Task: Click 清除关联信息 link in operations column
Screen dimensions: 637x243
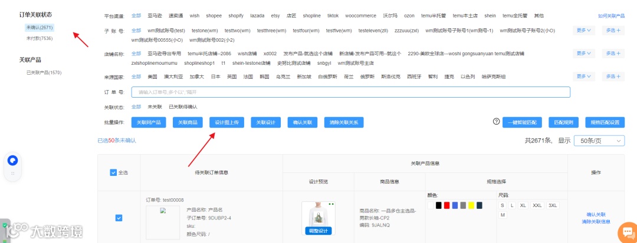Action: 596,222
